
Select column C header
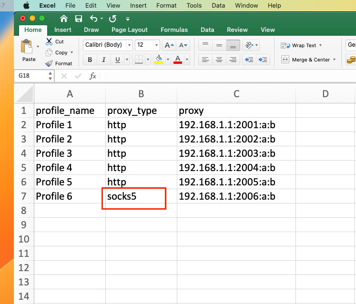coord(236,93)
